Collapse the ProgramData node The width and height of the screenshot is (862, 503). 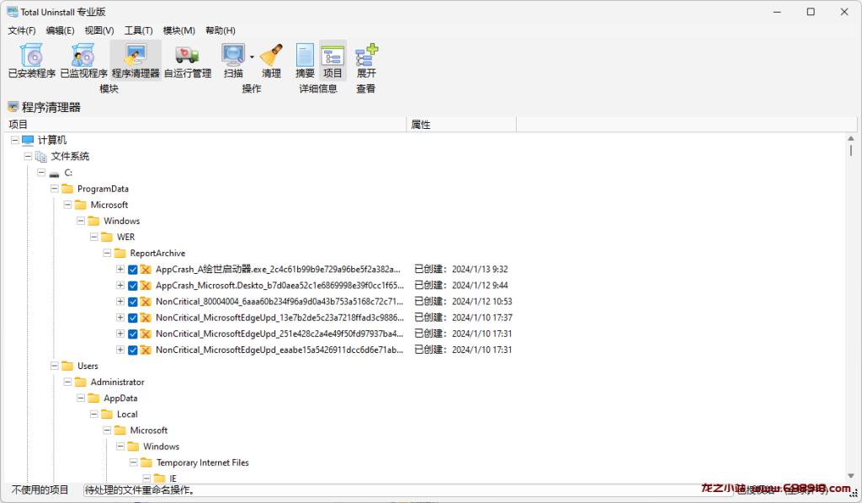(x=55, y=189)
